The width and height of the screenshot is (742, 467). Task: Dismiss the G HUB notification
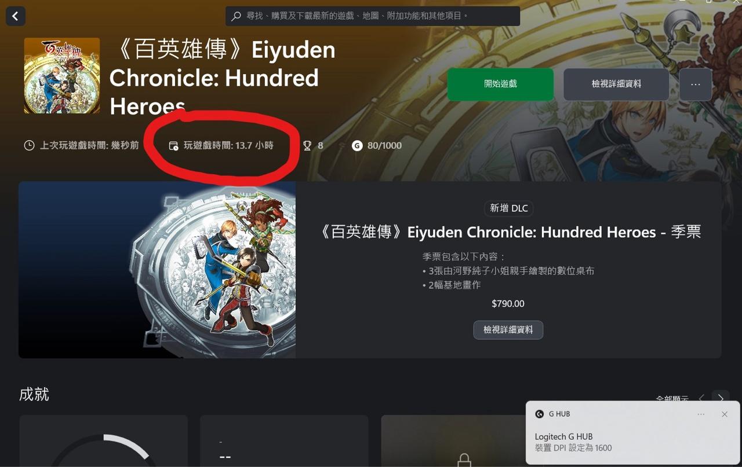[x=724, y=414]
